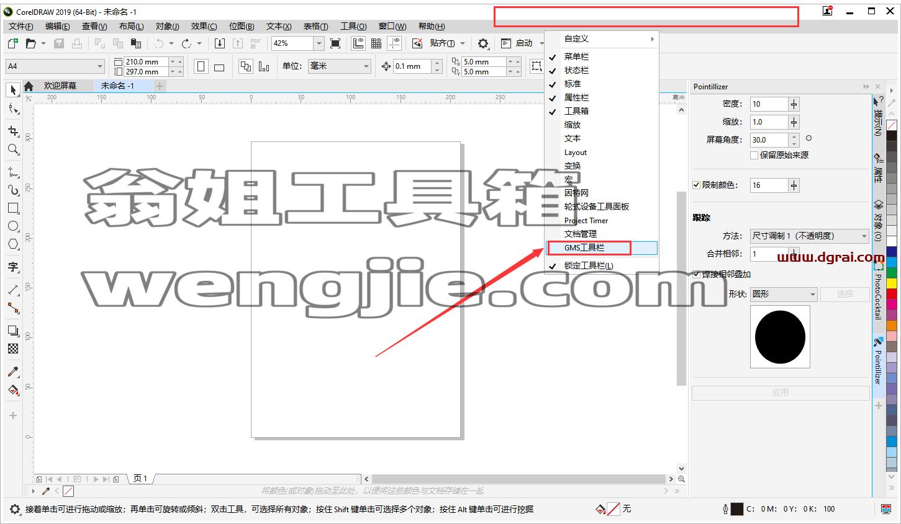This screenshot has height=524, width=901.
Task: Open the 效果 menu
Action: coord(204,26)
